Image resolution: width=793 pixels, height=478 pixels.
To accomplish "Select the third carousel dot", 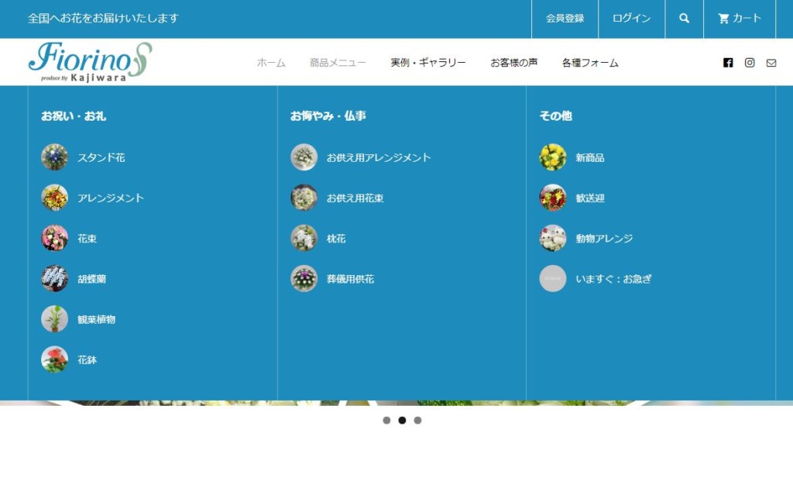I will tap(417, 421).
